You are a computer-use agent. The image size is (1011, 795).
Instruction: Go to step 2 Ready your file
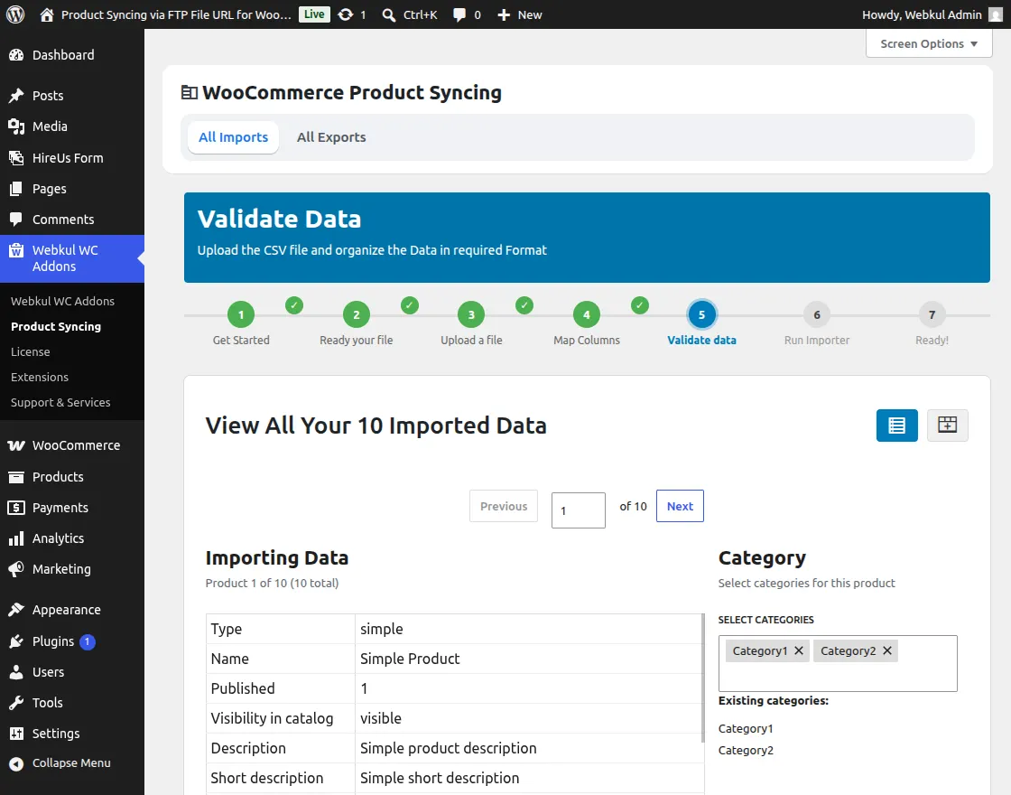coord(357,315)
